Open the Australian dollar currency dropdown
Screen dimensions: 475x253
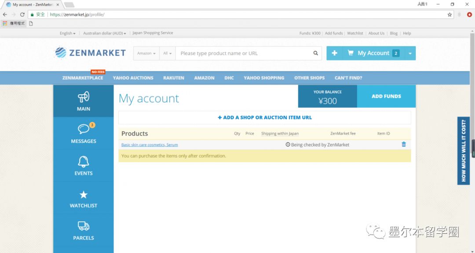[105, 33]
